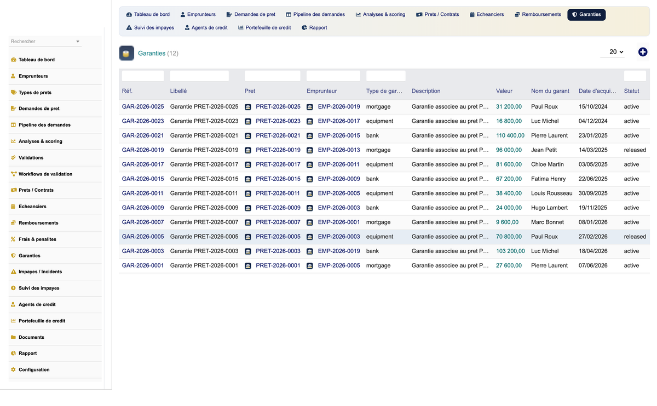Open the Demandes de pret tab
This screenshot has width=657, height=406.
pos(251,14)
